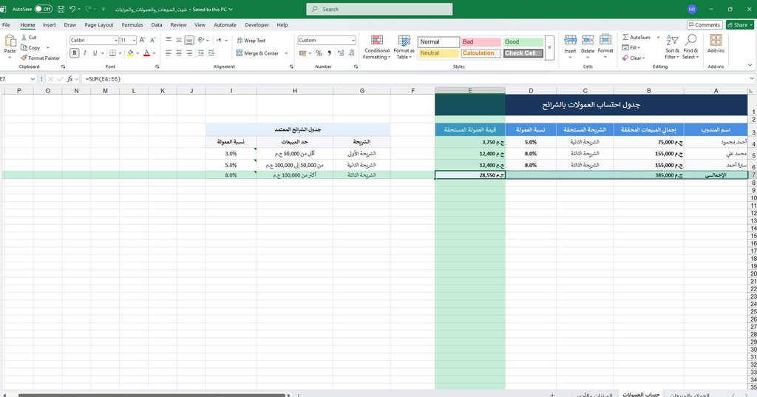This screenshot has height=397, width=757.
Task: Expand the cell styles gallery
Action: point(549,48)
